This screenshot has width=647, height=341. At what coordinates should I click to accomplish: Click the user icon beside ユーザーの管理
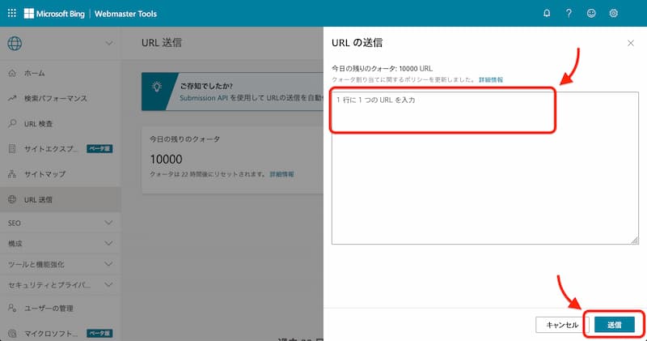12,308
